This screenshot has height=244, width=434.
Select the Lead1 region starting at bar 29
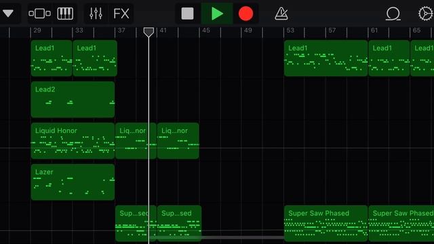pyautogui.click(x=52, y=58)
